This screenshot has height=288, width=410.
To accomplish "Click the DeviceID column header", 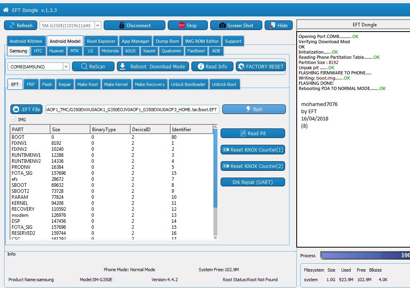I will pos(150,129).
